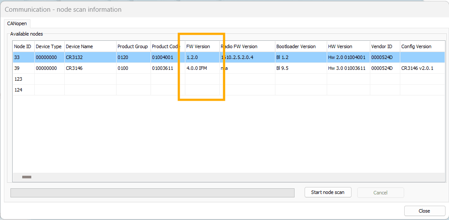Click the scan progress bar
Screen dimensions: 449x220
coord(152,193)
